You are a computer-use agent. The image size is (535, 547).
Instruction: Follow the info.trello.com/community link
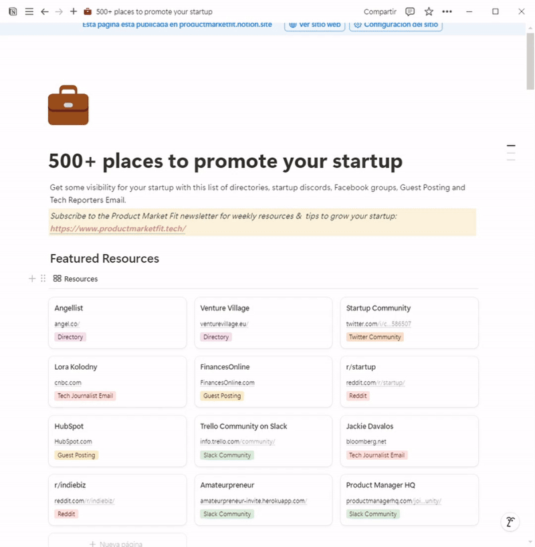point(237,441)
